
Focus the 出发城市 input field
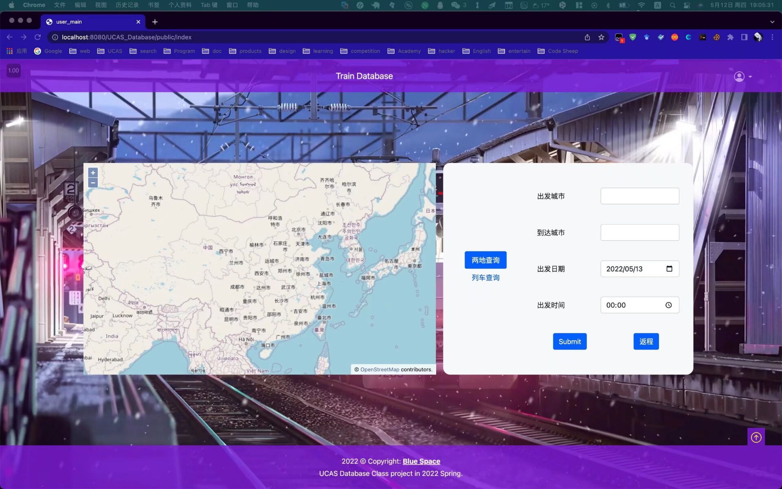coord(639,196)
